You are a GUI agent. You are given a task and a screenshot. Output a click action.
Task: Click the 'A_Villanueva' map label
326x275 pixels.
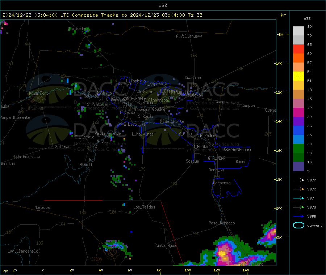(x=189, y=36)
